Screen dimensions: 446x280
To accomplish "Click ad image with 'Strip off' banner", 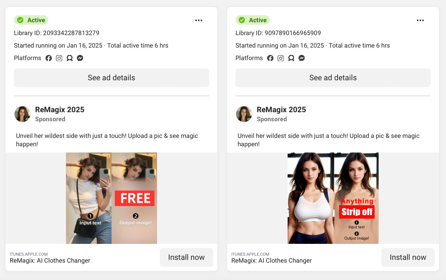I will 333,198.
